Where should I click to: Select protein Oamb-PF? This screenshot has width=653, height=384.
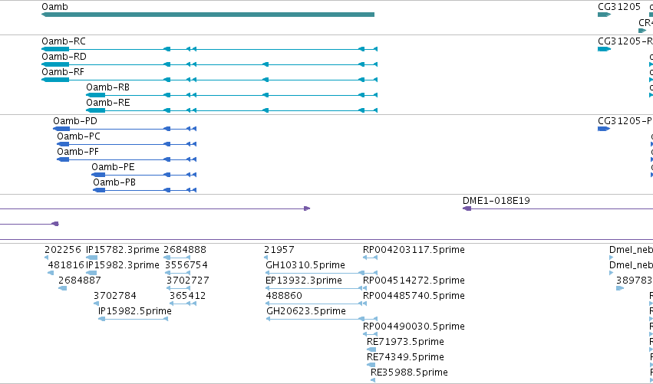pyautogui.click(x=127, y=159)
